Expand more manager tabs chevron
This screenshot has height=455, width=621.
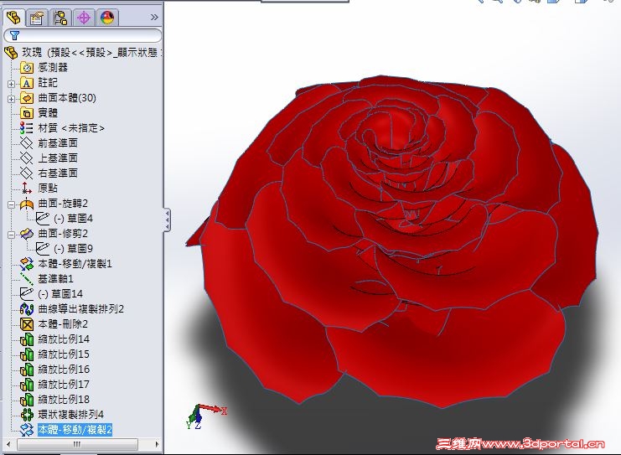click(x=154, y=17)
